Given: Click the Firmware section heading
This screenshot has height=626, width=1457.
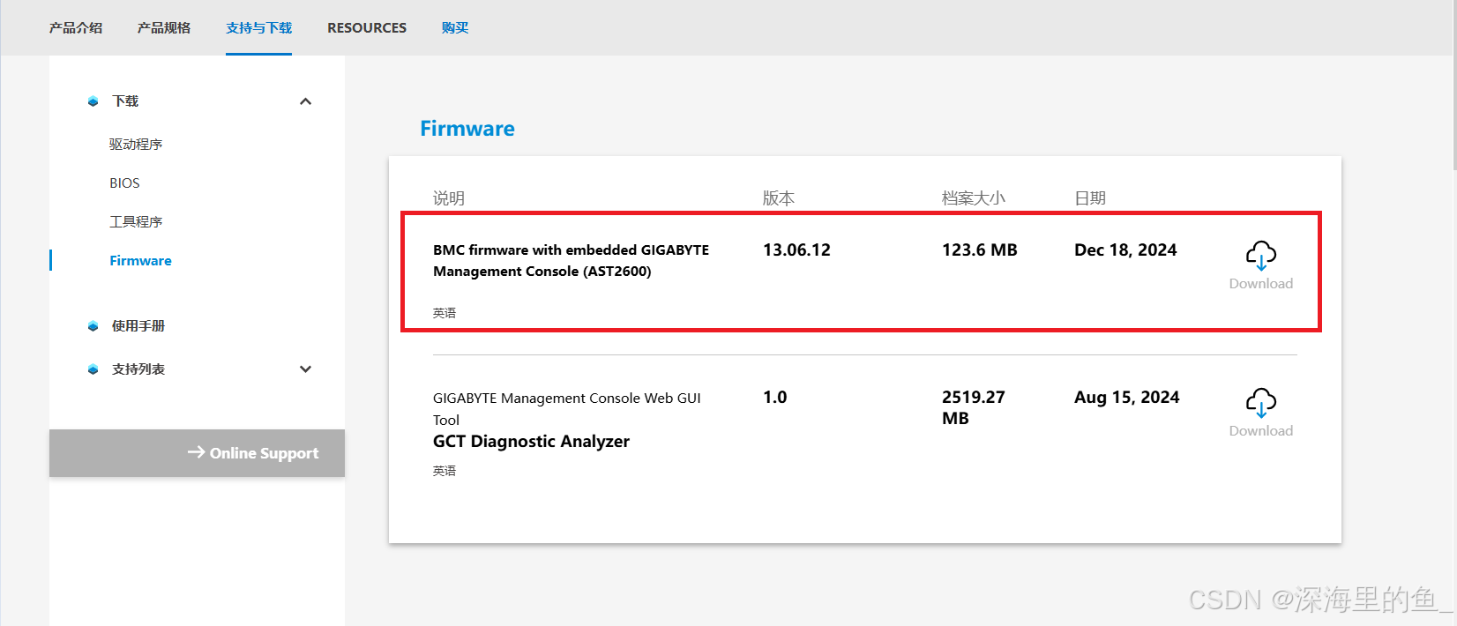Looking at the screenshot, I should click(467, 129).
